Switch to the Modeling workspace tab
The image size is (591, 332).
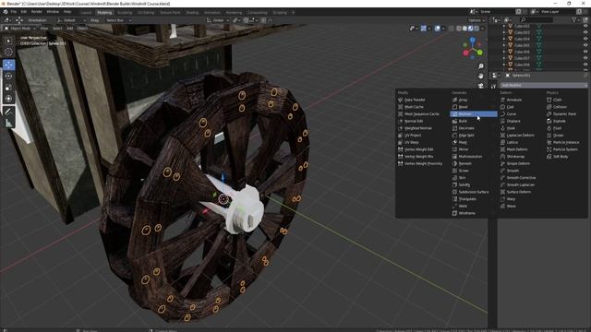click(x=104, y=12)
